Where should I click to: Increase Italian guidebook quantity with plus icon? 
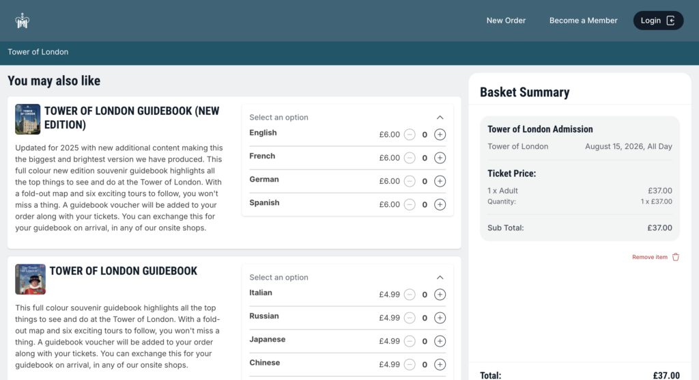tap(440, 295)
